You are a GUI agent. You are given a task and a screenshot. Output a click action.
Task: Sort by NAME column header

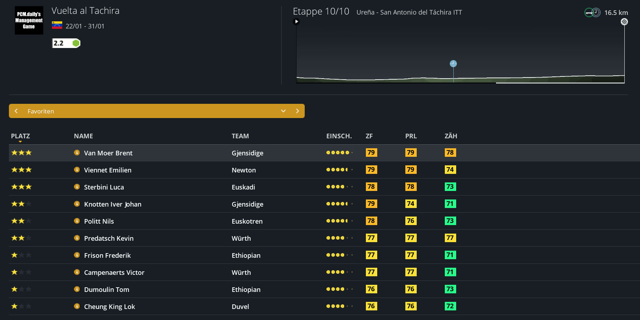pyautogui.click(x=84, y=136)
